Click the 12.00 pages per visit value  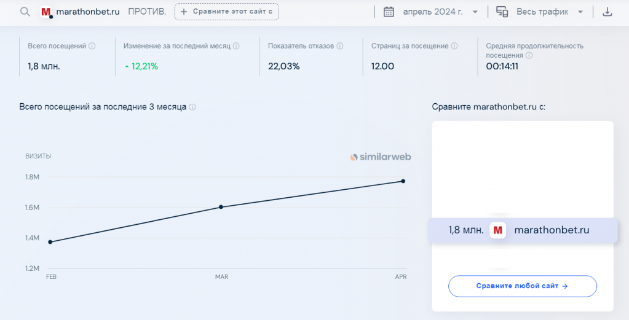click(x=382, y=66)
